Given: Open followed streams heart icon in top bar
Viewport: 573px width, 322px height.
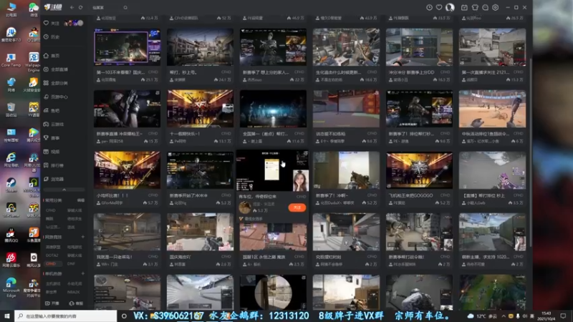Looking at the screenshot, I should tap(439, 7).
